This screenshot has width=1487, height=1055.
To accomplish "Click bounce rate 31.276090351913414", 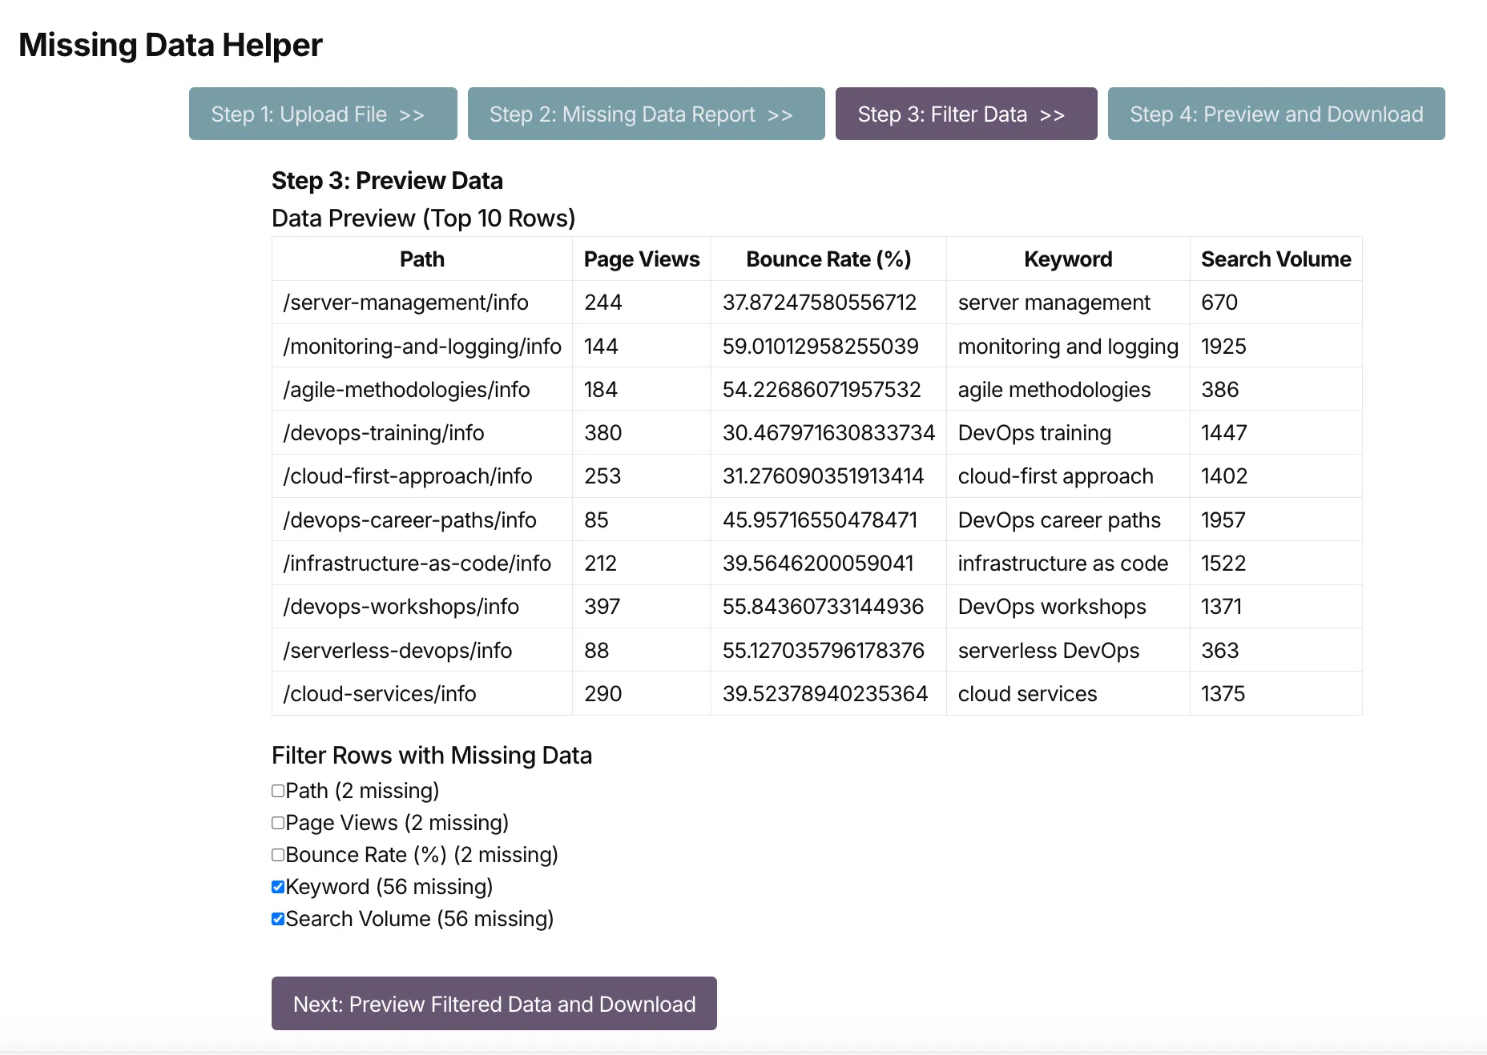I will point(828,476).
